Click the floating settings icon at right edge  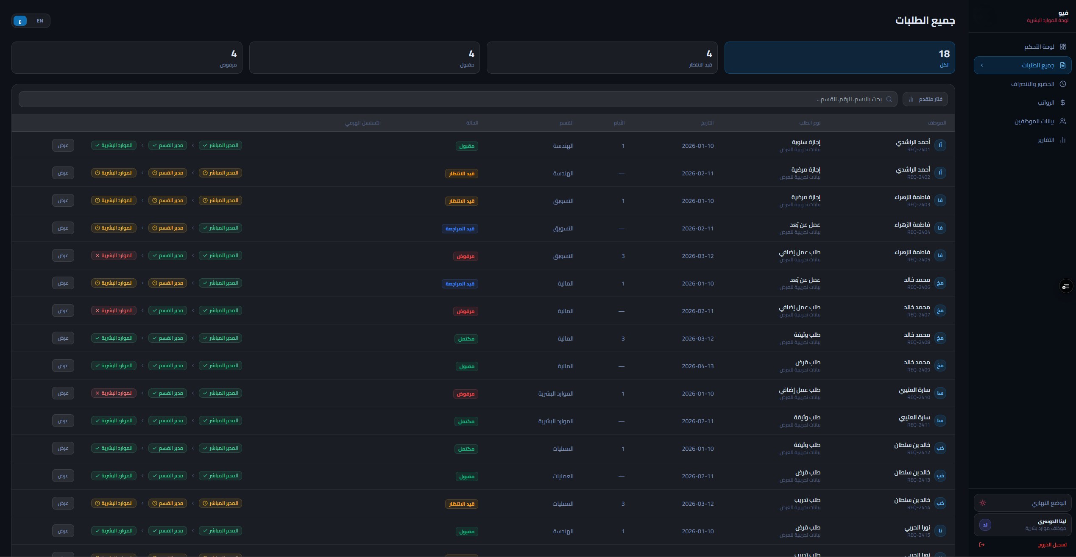coord(1066,286)
